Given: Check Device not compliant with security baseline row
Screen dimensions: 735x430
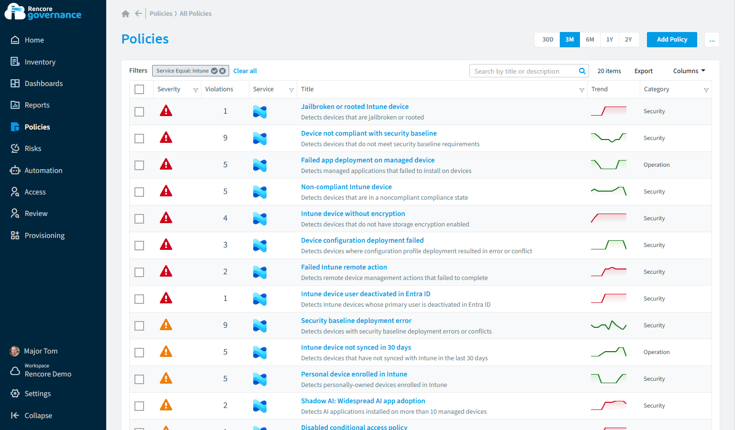Looking at the screenshot, I should click(139, 139).
